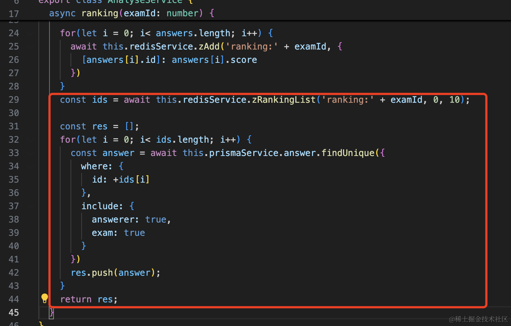Click the findUnique method call
Image resolution: width=511 pixels, height=326 pixels.
pyautogui.click(x=348, y=153)
